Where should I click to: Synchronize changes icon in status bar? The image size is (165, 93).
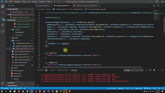pos(12,88)
